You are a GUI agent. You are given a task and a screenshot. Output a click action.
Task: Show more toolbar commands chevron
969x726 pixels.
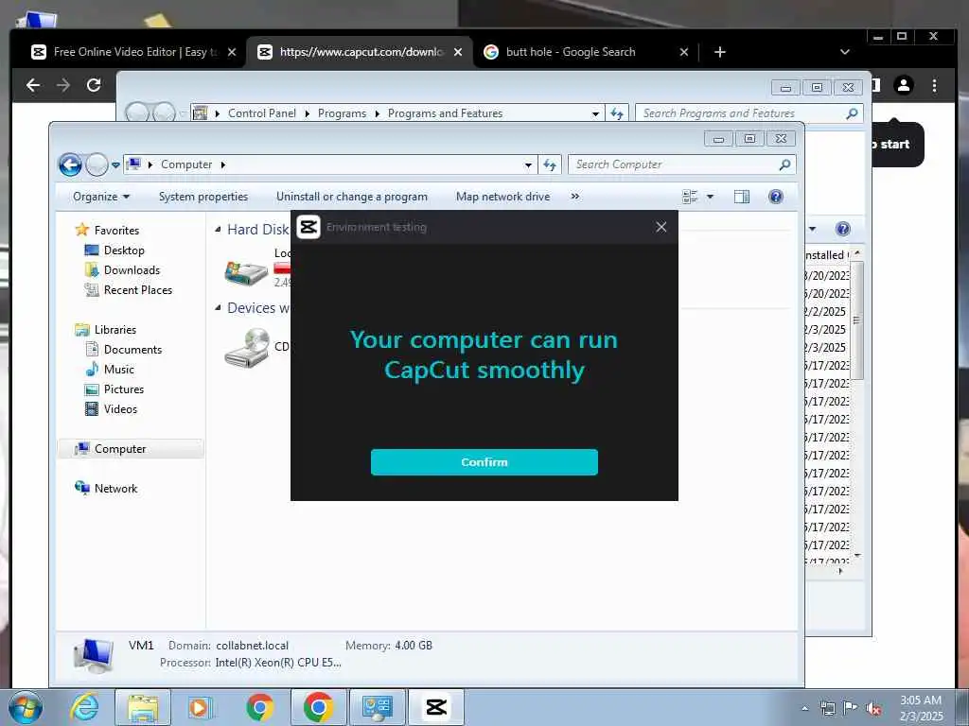tap(575, 197)
